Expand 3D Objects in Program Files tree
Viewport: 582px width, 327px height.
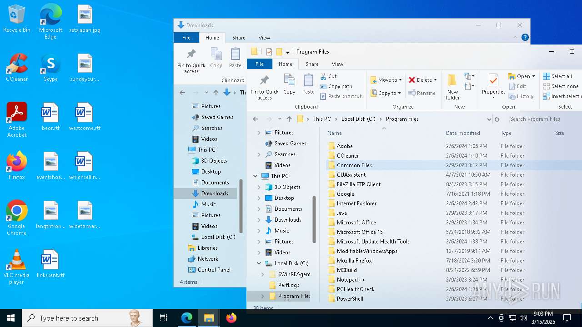[259, 187]
